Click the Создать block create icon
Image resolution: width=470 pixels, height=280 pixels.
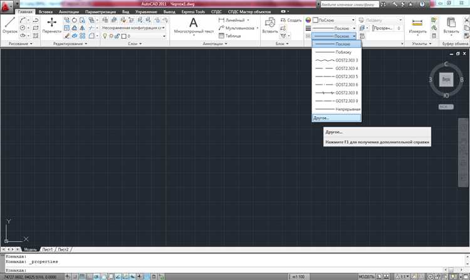pyautogui.click(x=283, y=20)
